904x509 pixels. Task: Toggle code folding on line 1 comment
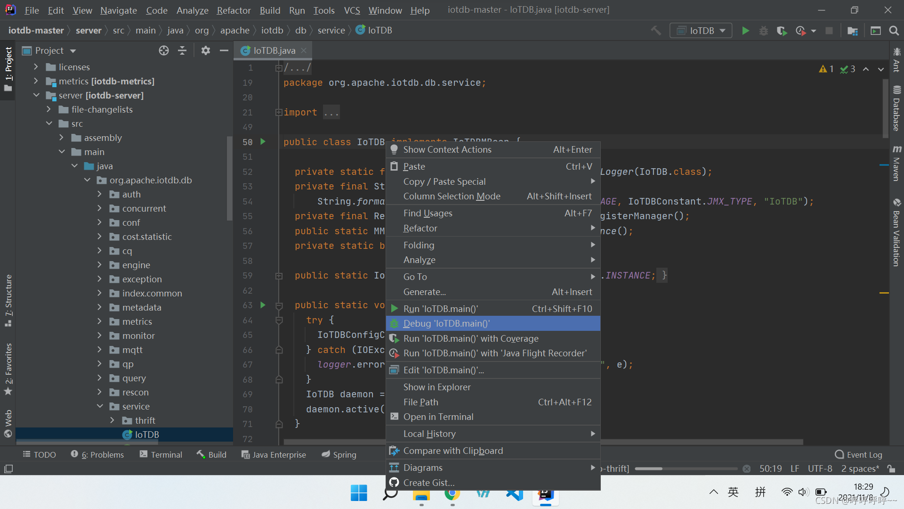(279, 68)
